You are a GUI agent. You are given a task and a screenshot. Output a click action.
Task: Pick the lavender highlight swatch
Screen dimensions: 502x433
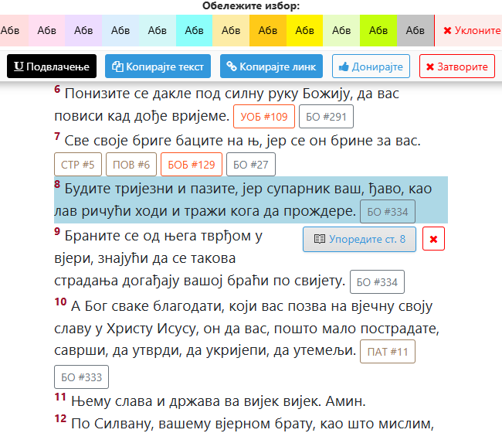point(83,30)
